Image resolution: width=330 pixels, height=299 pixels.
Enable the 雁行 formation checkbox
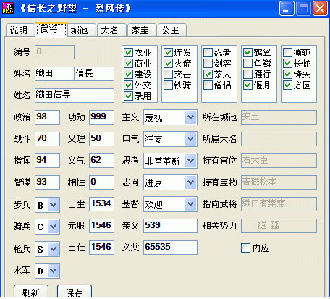(x=247, y=74)
